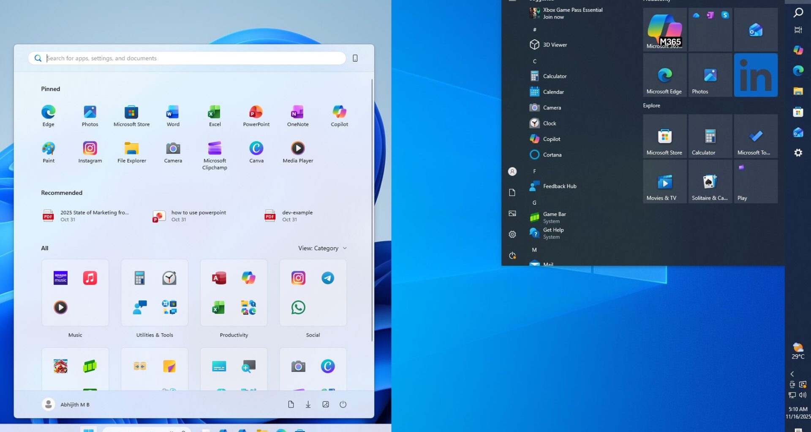Open the LinkedIn tile

tap(755, 75)
